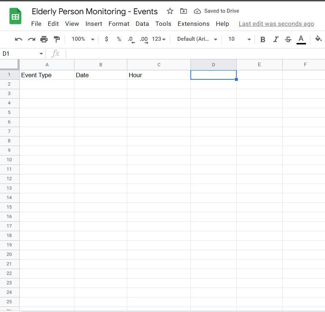Select column B header
Screen dimensions: 325x312
[x=101, y=65]
